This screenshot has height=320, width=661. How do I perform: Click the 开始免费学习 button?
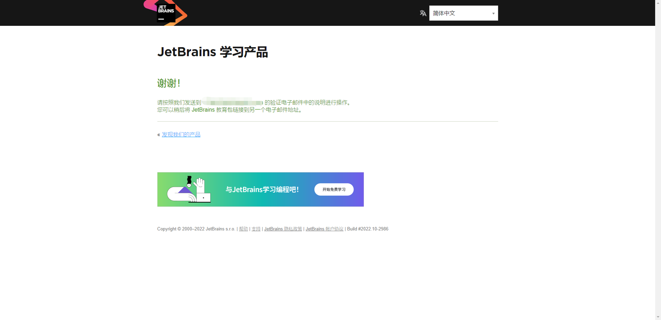pos(334,189)
